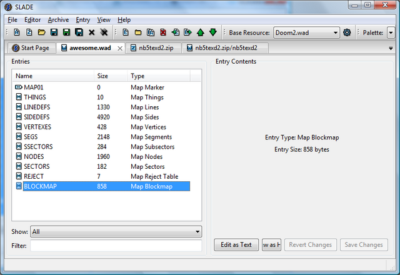This screenshot has height=275, width=400.
Task: Click into the Filter text field
Action: (116, 246)
